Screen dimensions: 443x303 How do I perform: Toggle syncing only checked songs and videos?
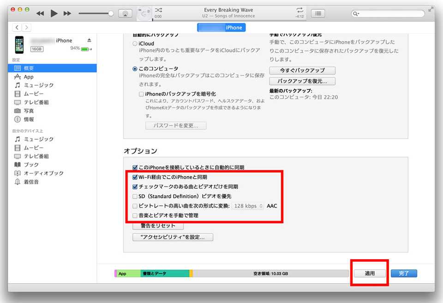[x=135, y=187]
